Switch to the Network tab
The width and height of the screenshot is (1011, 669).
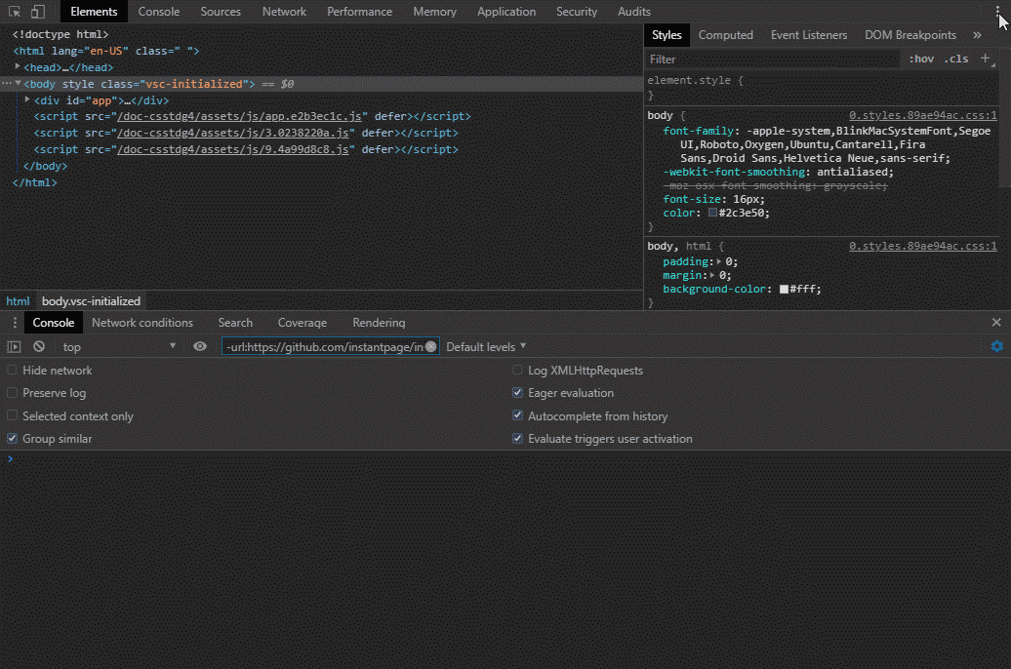click(x=284, y=12)
